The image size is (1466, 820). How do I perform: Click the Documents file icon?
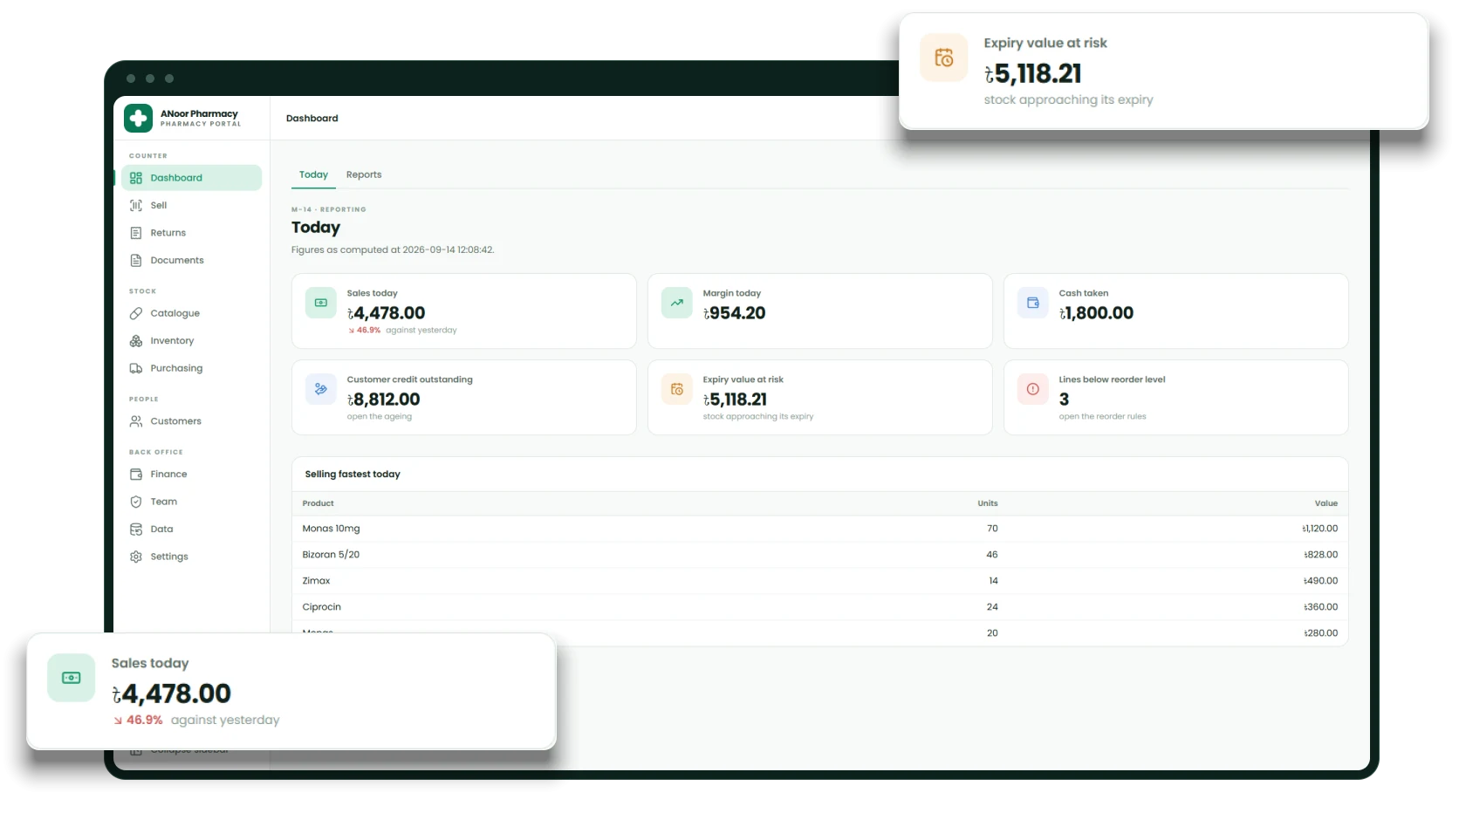coord(136,261)
